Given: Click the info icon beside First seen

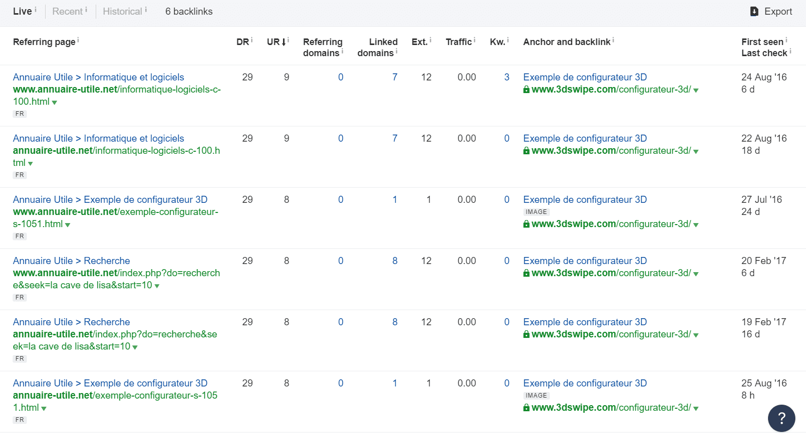Looking at the screenshot, I should (x=786, y=40).
